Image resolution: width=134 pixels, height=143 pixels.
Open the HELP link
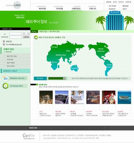(x=125, y=9)
